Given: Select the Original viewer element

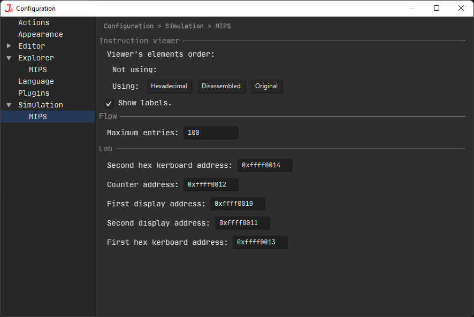Looking at the screenshot, I should tap(266, 86).
